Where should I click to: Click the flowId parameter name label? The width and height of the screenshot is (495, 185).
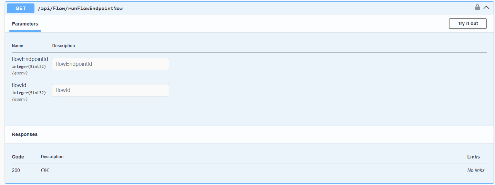(19, 85)
